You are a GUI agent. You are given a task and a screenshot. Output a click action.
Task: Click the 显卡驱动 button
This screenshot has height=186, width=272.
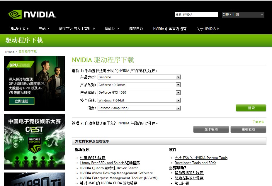tap(211, 129)
